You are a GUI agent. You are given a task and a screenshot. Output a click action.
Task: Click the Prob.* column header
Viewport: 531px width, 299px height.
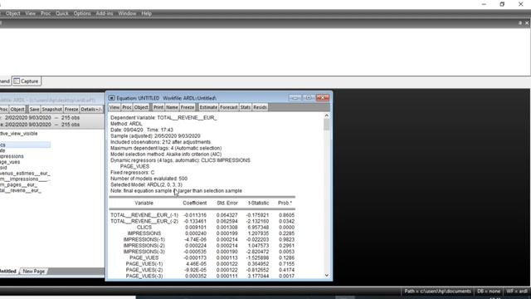[285, 203]
